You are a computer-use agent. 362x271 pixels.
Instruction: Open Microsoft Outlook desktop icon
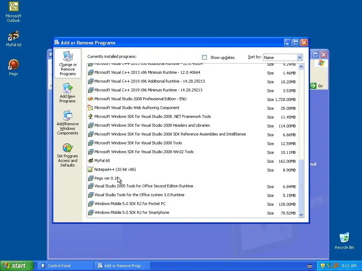click(13, 12)
